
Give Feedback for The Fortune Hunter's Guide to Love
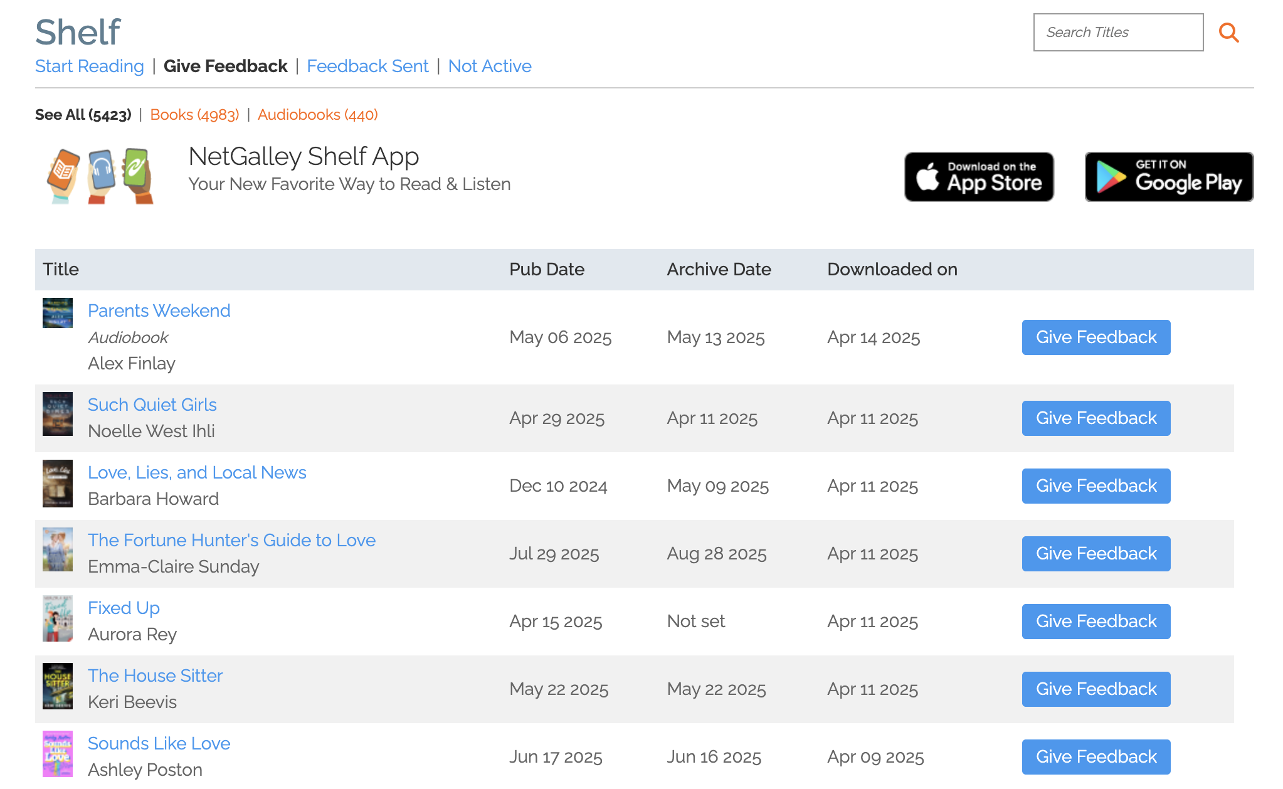click(x=1096, y=554)
